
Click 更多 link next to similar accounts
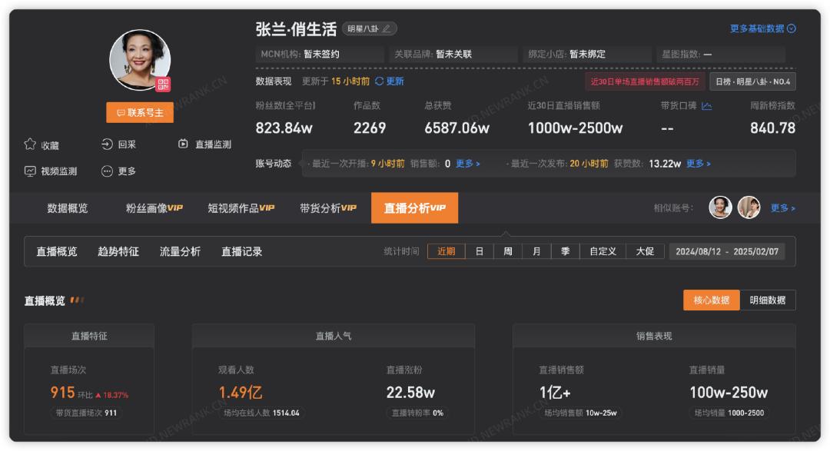coord(782,208)
